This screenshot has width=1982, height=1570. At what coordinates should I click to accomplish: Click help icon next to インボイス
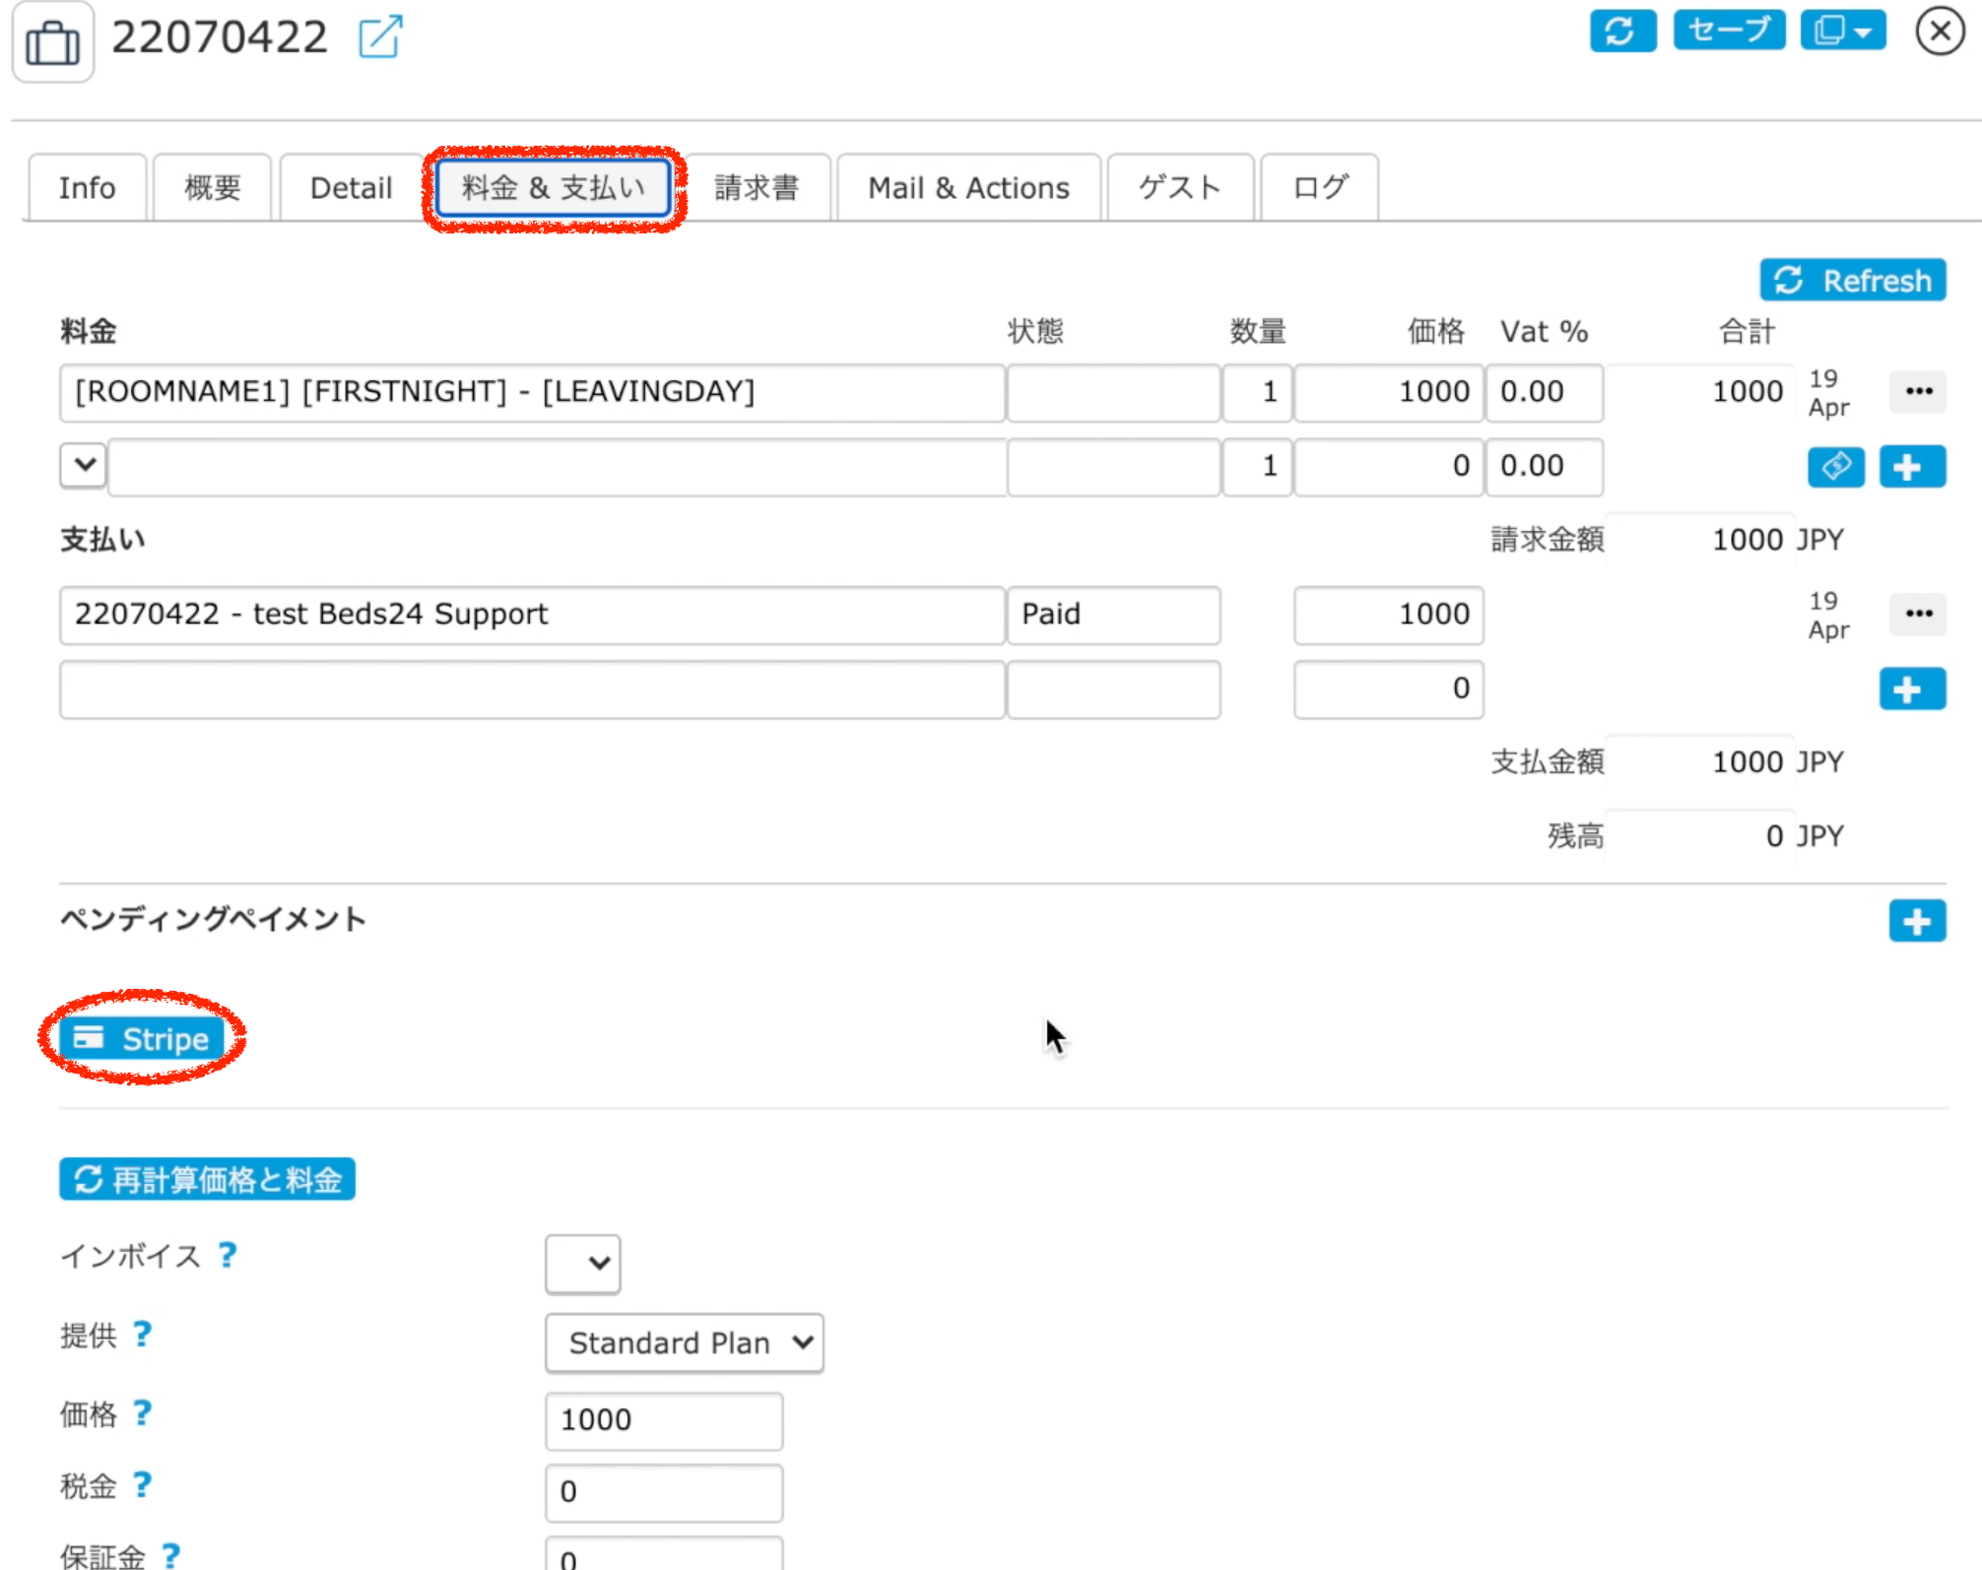pyautogui.click(x=228, y=1255)
